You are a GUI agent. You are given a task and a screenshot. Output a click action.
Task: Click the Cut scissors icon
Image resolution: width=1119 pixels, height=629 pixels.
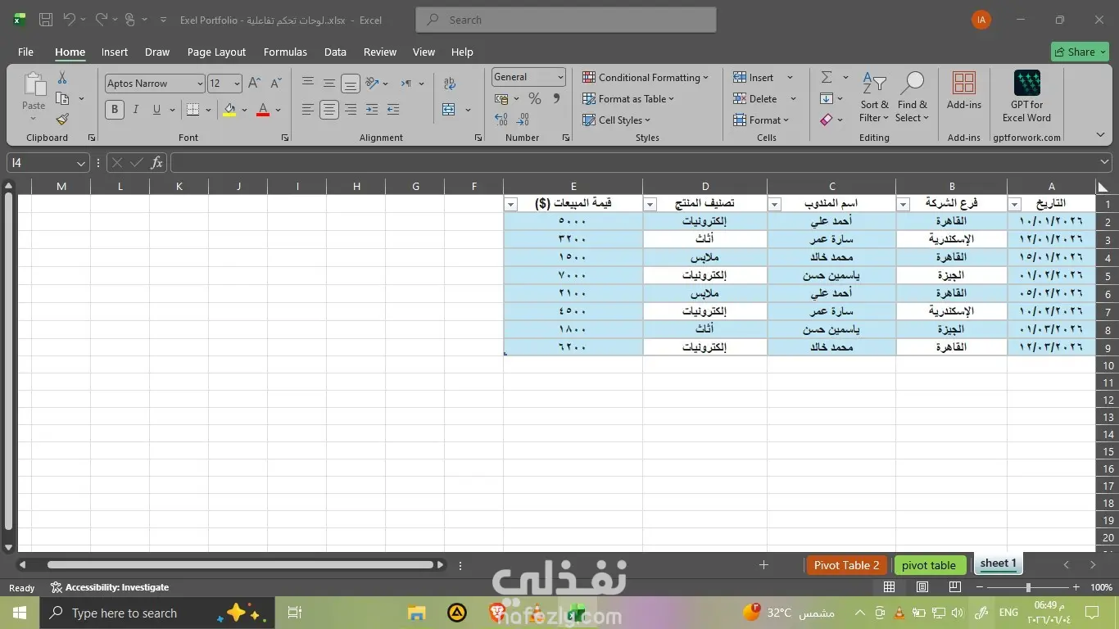[62, 78]
